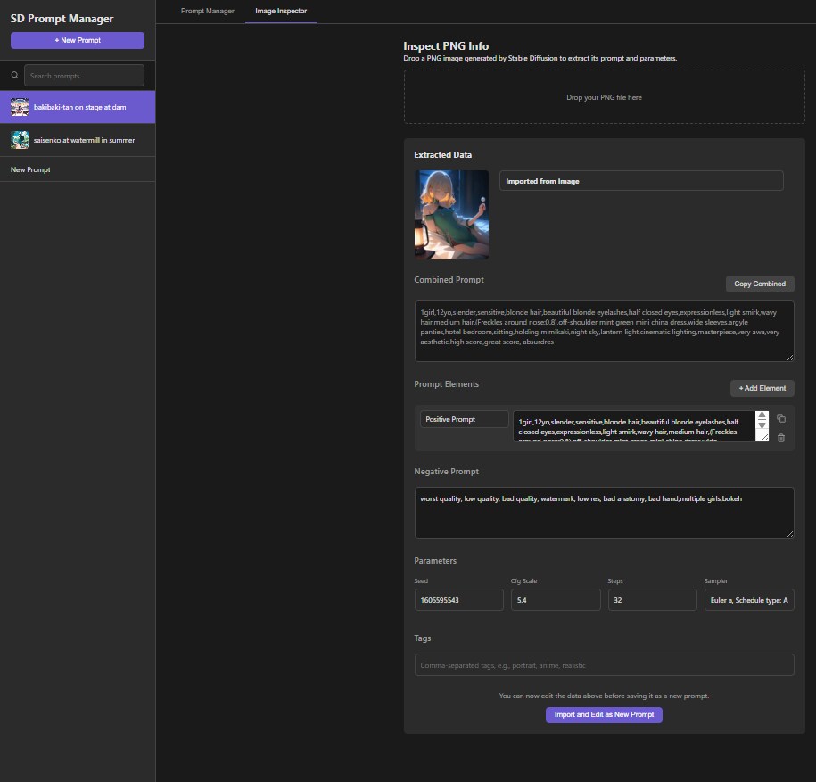The width and height of the screenshot is (816, 782).
Task: Click the Drop your PNG file area
Action: click(604, 97)
